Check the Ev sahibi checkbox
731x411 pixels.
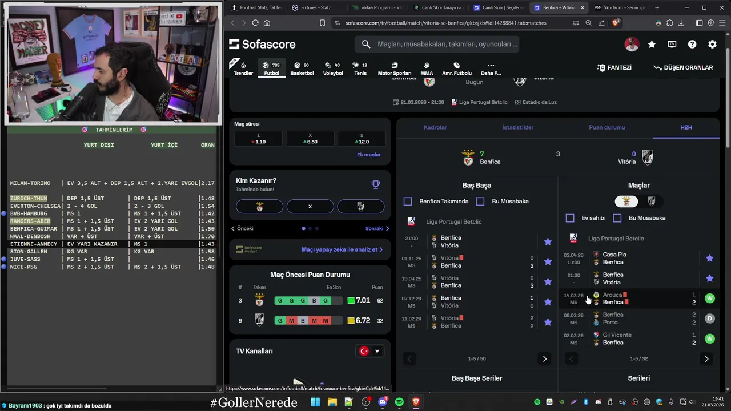pyautogui.click(x=570, y=218)
